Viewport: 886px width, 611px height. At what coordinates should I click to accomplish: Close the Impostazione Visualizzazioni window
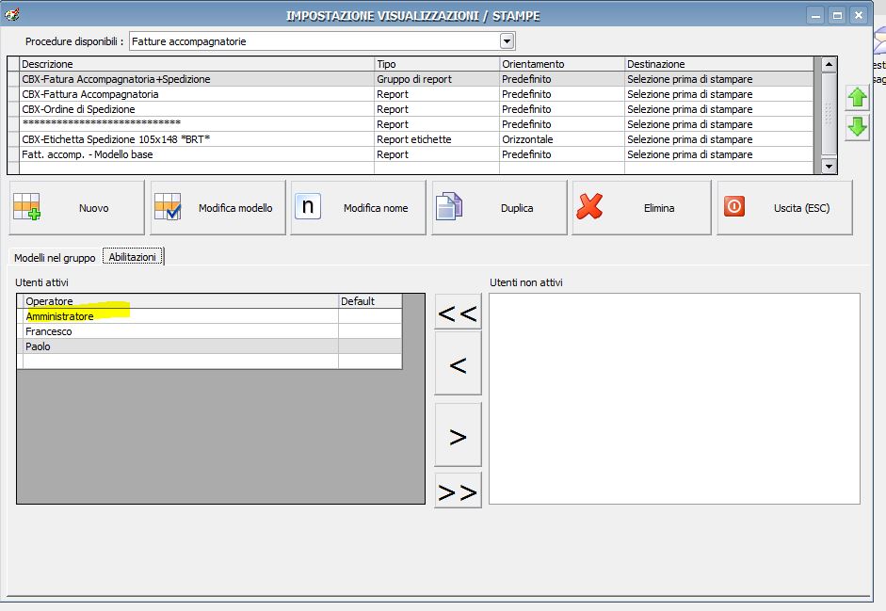coord(859,15)
